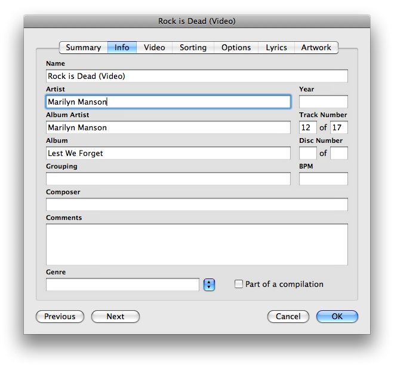Viewport: 394px width, 367px height.
Task: Click the Name field with Rock is Dead
Action: (x=197, y=76)
